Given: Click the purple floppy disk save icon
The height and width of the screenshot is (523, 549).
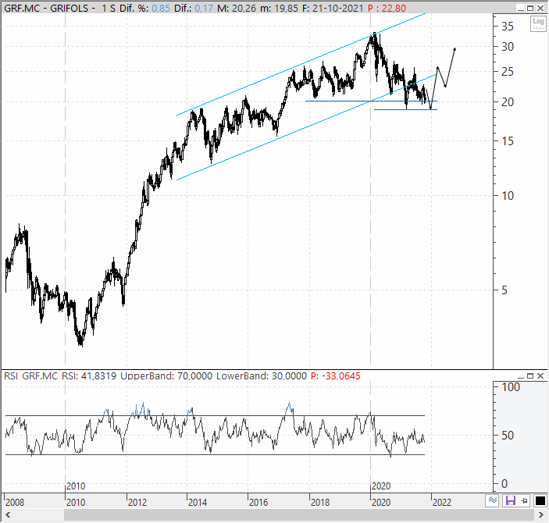Looking at the screenshot, I should tap(510, 500).
